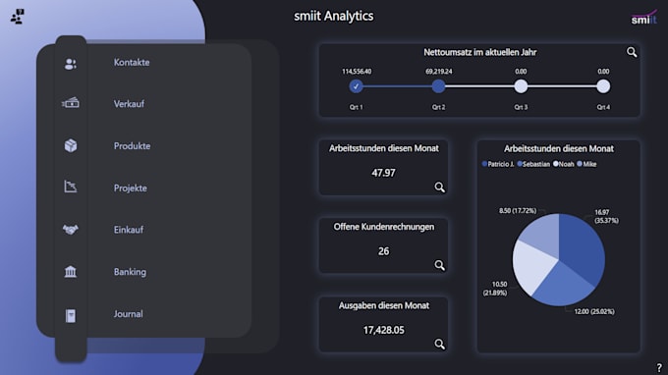Open magnifier on Ausgaben diesen Monat card

[440, 344]
